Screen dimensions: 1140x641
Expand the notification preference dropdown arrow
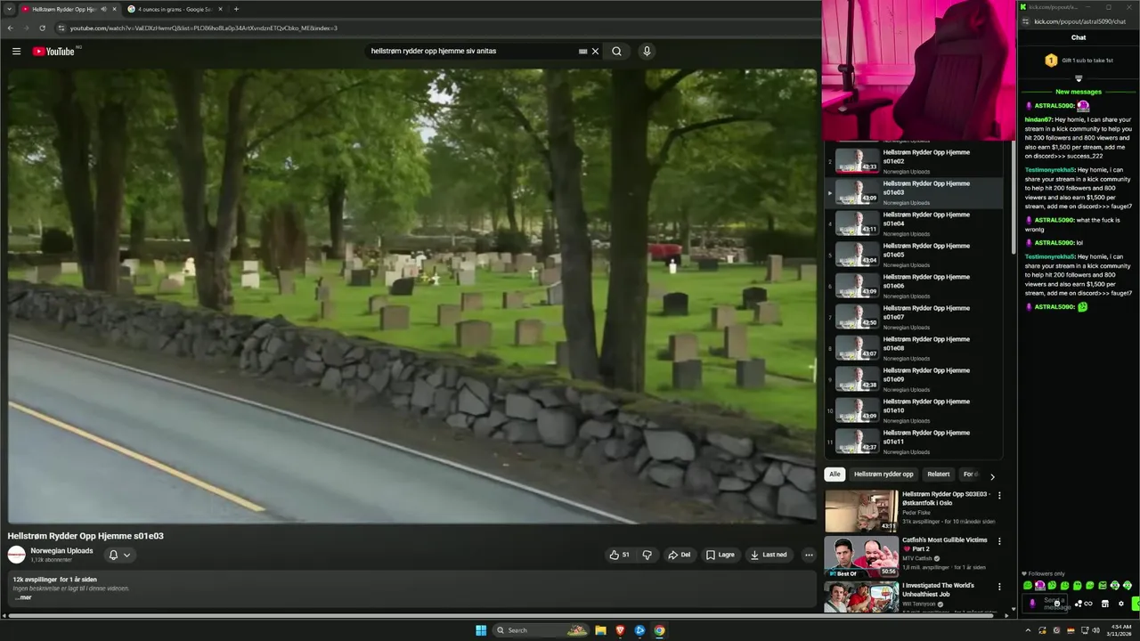click(x=126, y=555)
